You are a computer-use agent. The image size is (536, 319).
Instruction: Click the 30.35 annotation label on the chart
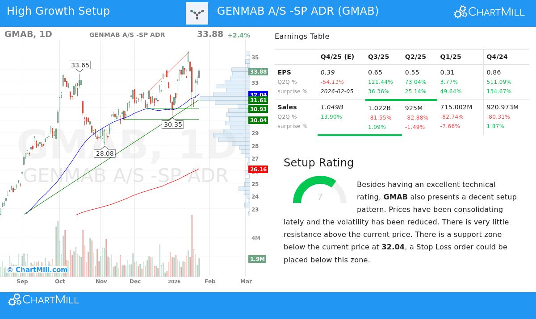173,124
